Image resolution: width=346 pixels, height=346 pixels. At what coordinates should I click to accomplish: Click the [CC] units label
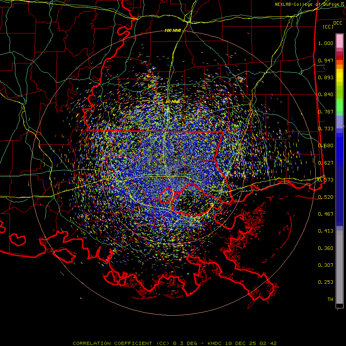pos(328,27)
